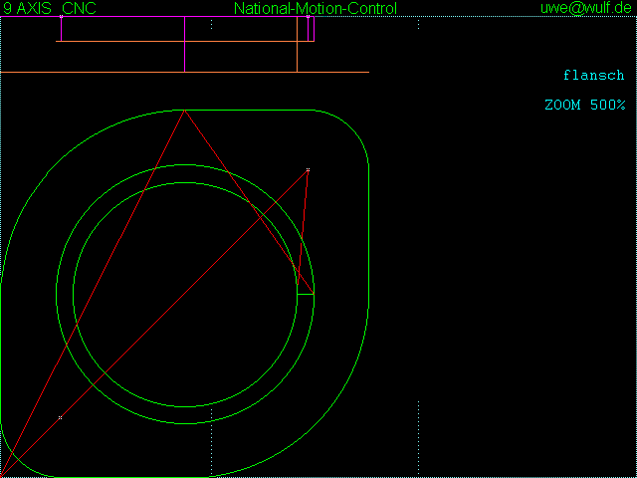Image resolution: width=637 pixels, height=478 pixels.
Task: Click the 'uwe@wulf.de' email text
Action: pyautogui.click(x=586, y=8)
